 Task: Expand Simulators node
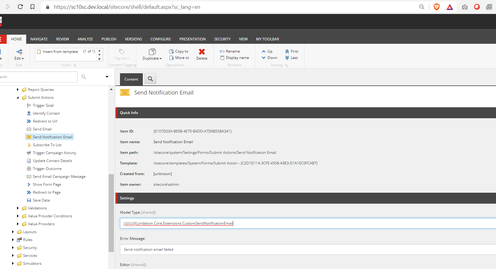coord(13,264)
